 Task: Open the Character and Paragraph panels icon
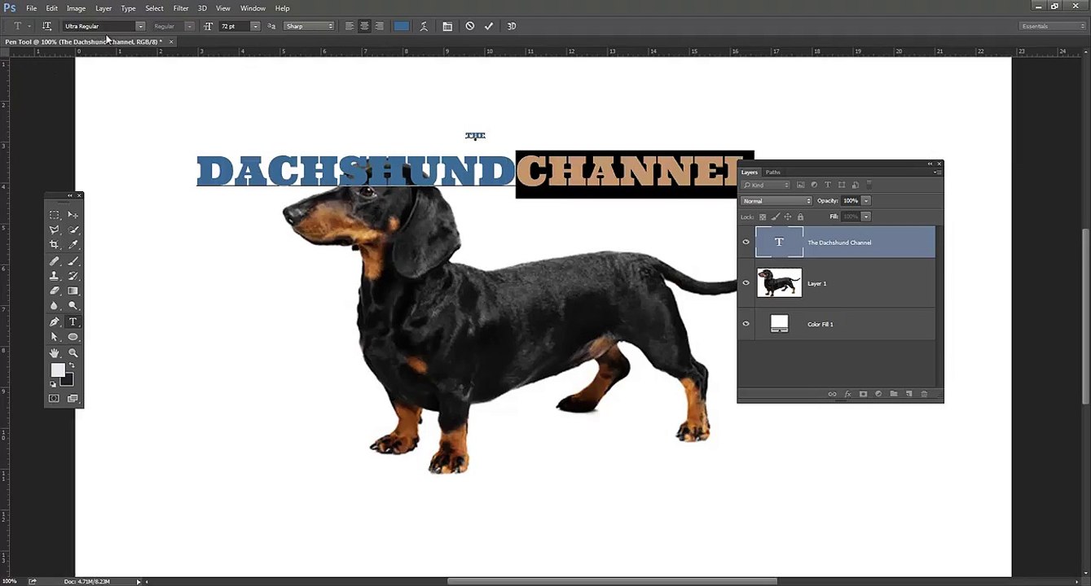[x=447, y=26]
